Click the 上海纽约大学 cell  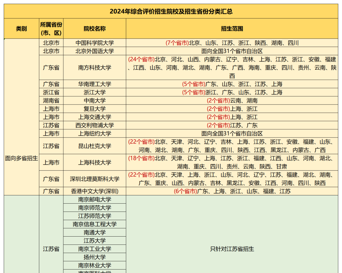point(95,134)
